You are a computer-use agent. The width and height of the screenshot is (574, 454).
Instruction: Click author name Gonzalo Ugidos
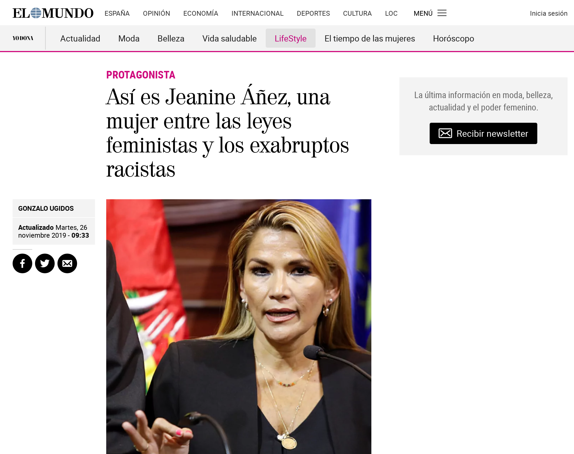click(x=46, y=209)
